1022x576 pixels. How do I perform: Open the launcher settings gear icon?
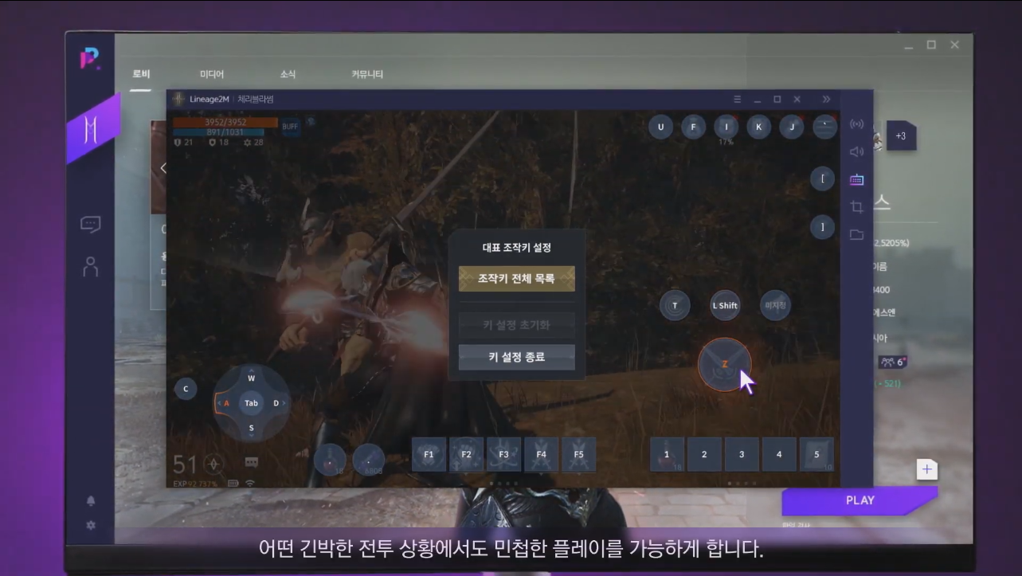click(91, 525)
